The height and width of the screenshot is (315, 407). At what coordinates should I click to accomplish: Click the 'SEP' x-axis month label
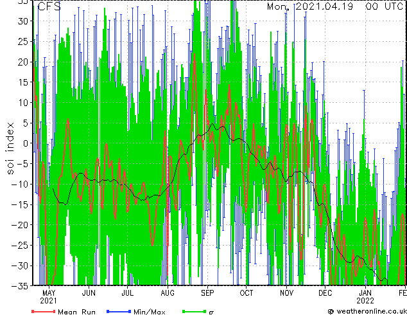click(207, 293)
